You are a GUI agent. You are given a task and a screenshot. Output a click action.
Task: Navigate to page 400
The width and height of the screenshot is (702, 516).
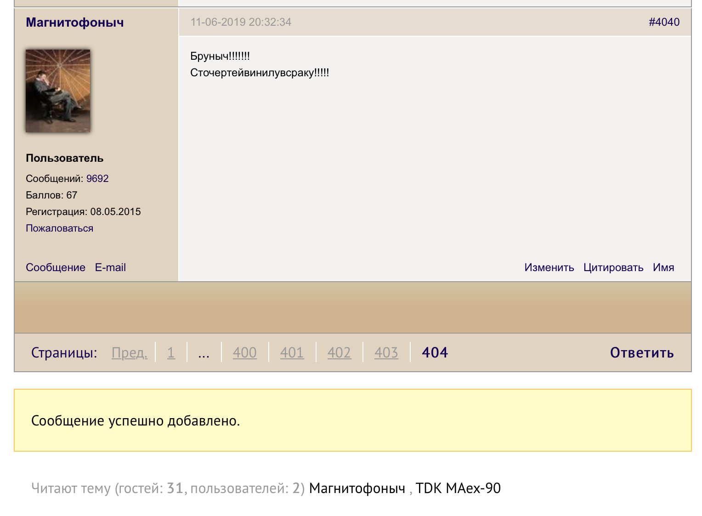click(244, 352)
